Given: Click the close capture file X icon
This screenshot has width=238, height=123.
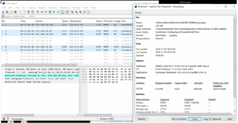Looking at the screenshot, I should pyautogui.click(x=28, y=12).
